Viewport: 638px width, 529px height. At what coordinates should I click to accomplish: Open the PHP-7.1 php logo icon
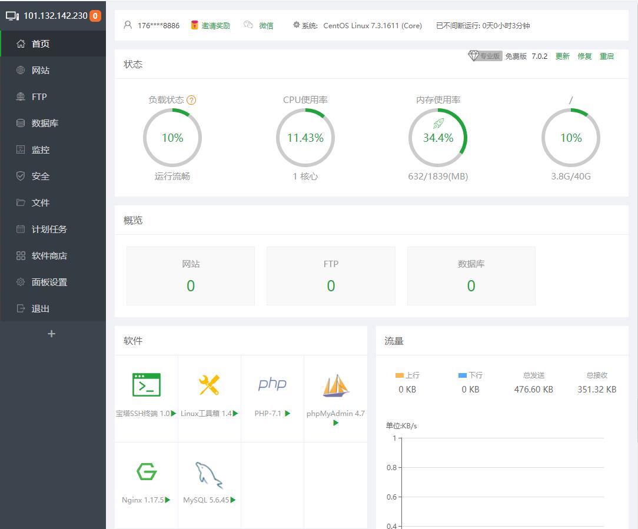[x=272, y=383]
